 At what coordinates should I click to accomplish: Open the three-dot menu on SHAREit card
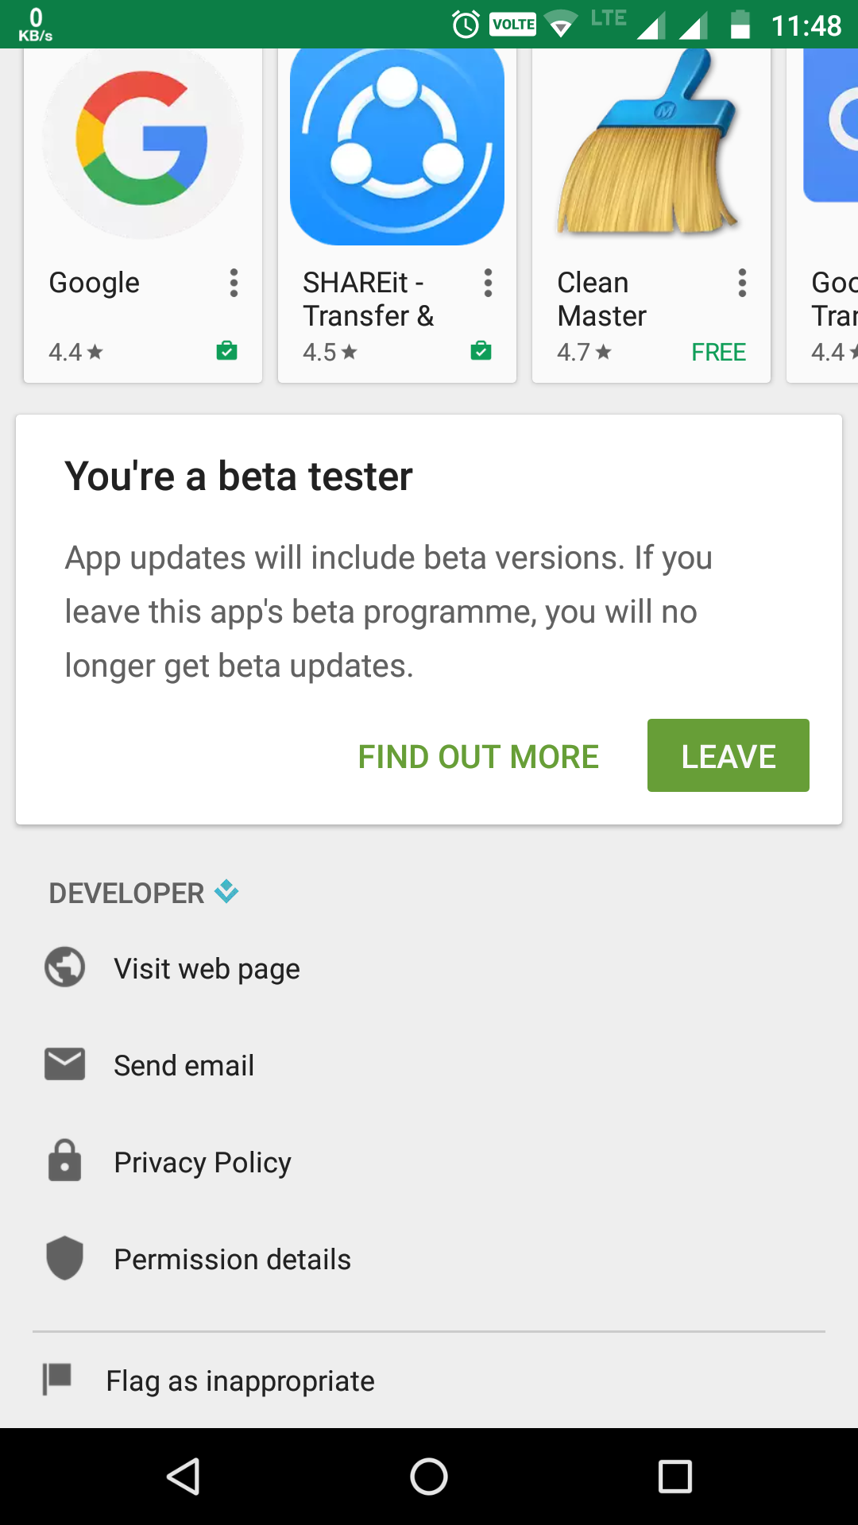[488, 283]
